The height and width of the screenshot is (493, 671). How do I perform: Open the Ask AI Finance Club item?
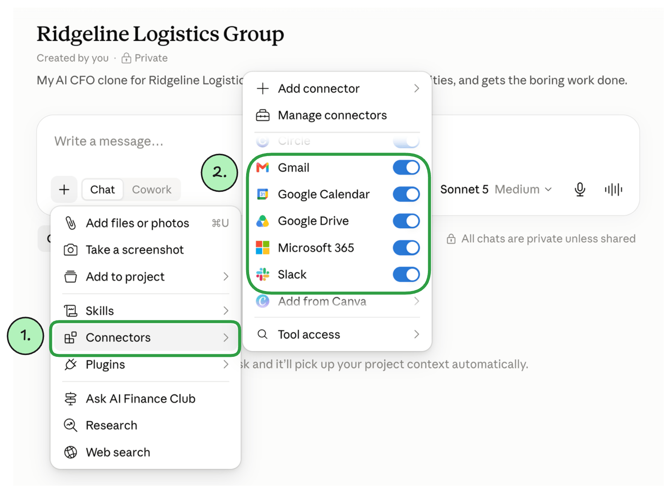(146, 399)
